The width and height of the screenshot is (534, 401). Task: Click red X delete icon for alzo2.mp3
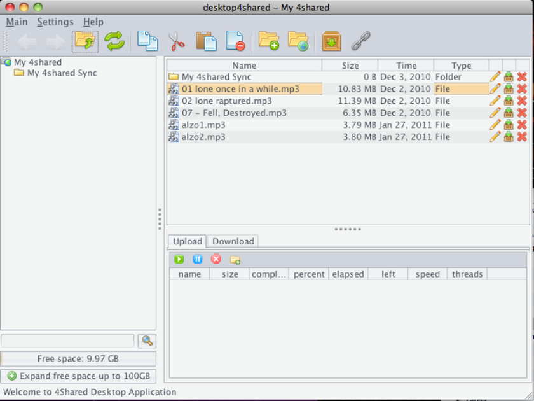pos(522,137)
